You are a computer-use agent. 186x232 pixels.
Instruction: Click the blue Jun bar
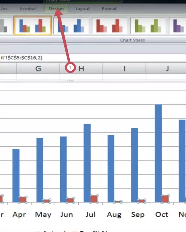pos(63,169)
